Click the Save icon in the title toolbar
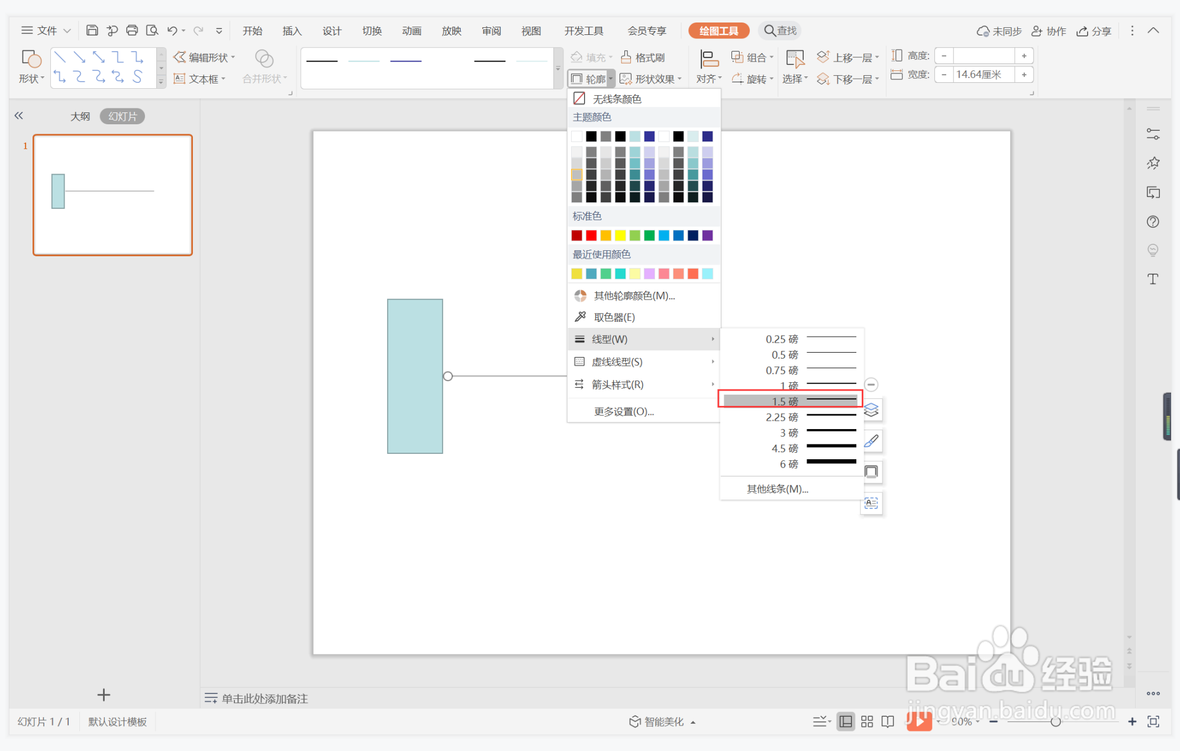The image size is (1180, 751). point(92,30)
